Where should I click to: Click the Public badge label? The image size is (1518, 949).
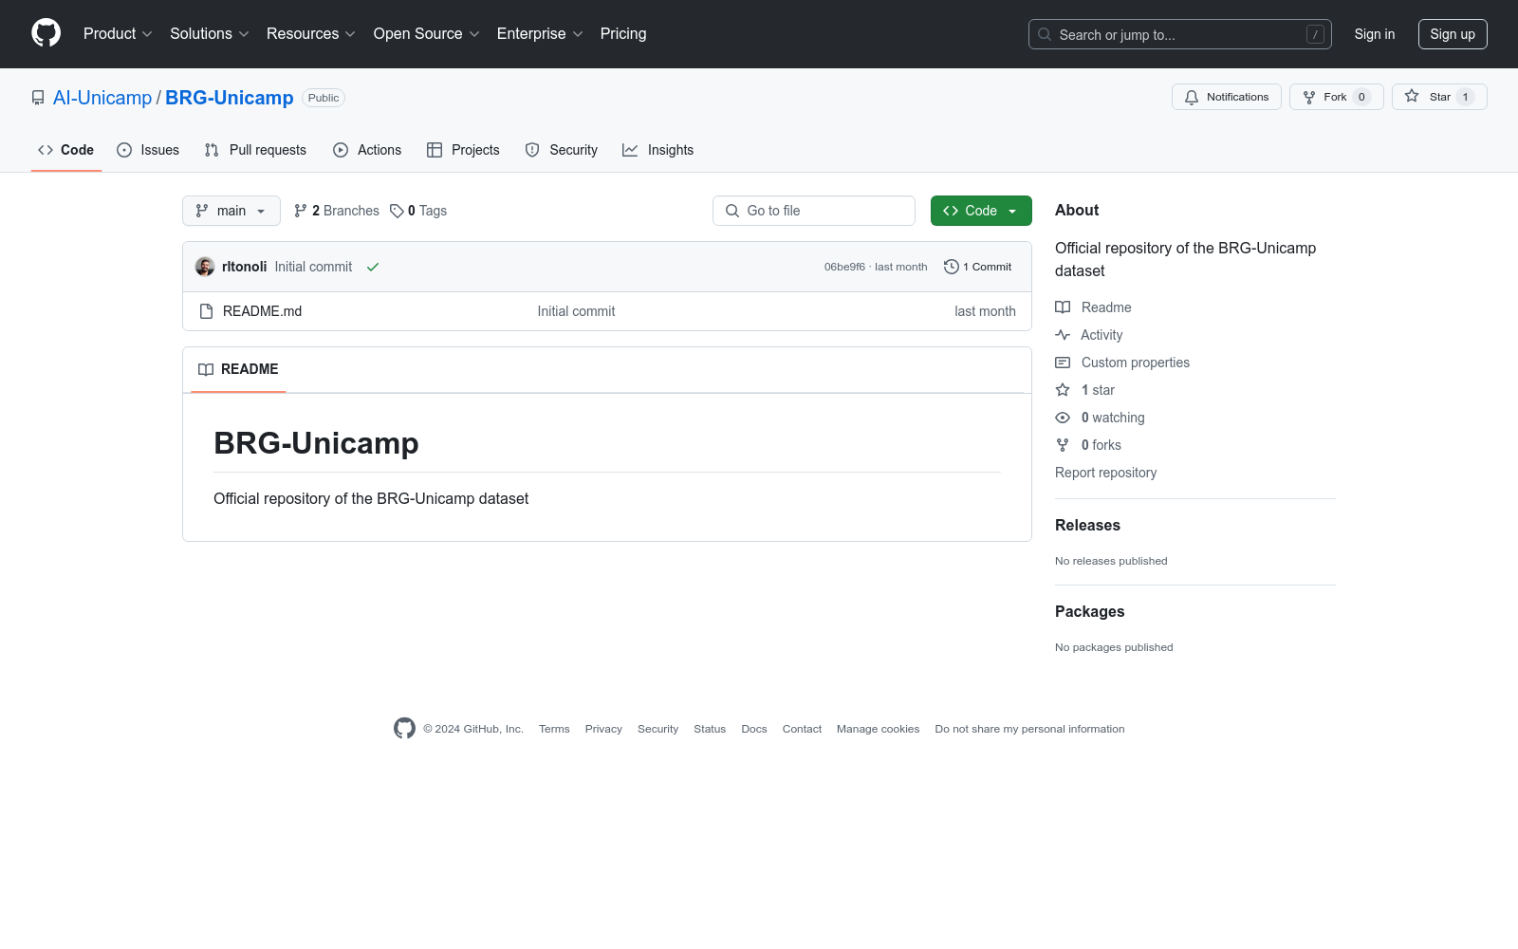point(324,98)
